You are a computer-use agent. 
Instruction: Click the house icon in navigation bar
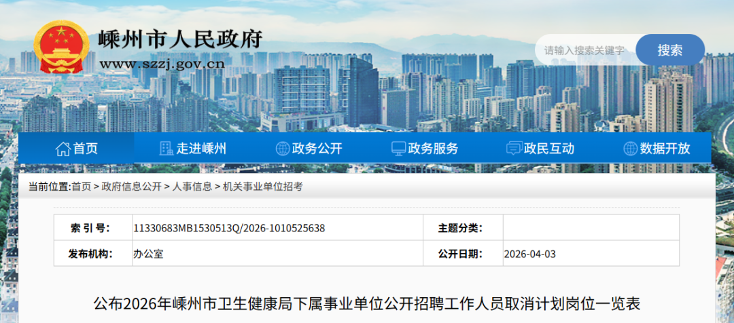[63, 149]
